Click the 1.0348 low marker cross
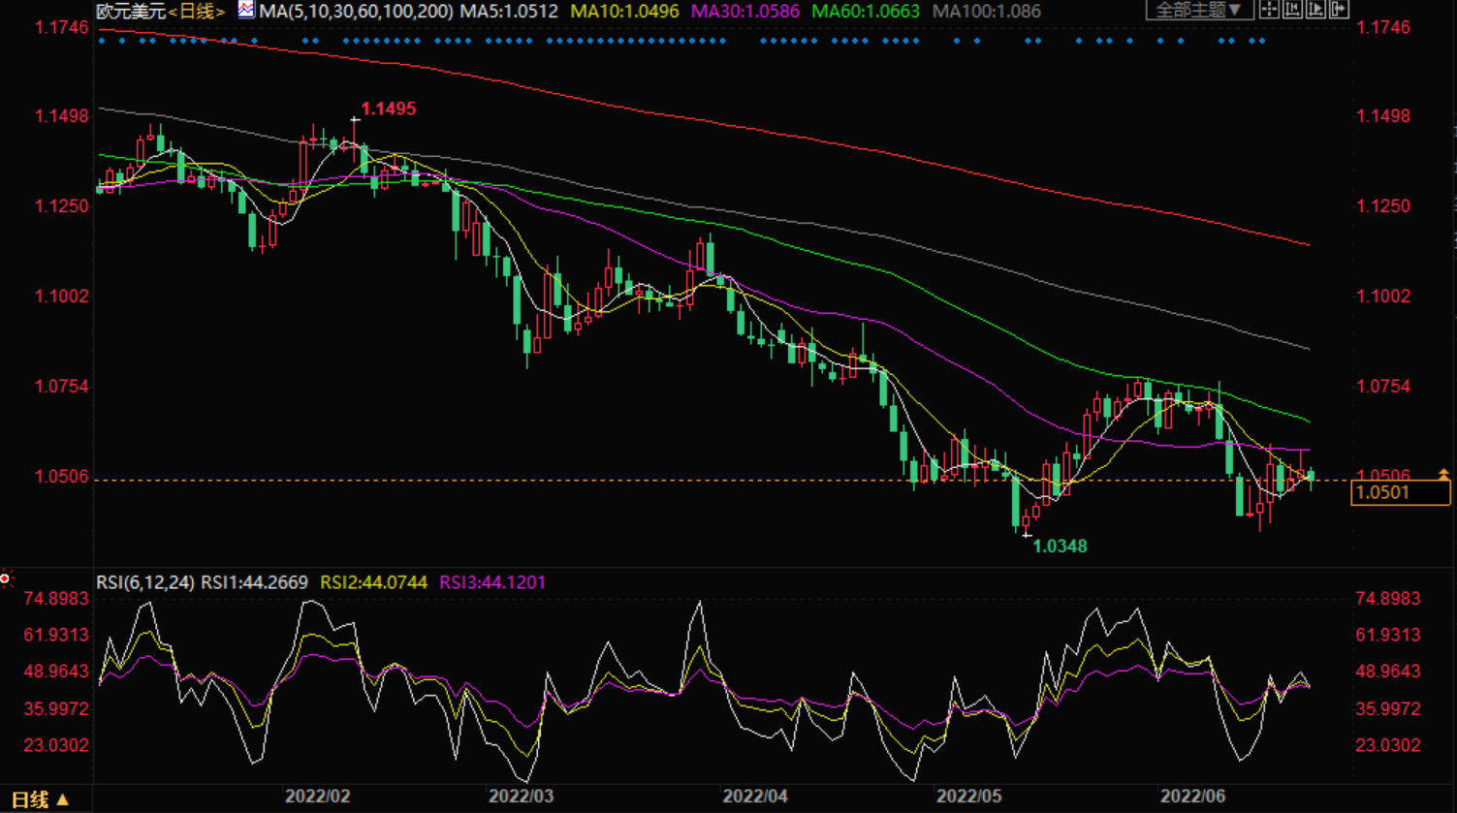1457x813 pixels. (1027, 533)
